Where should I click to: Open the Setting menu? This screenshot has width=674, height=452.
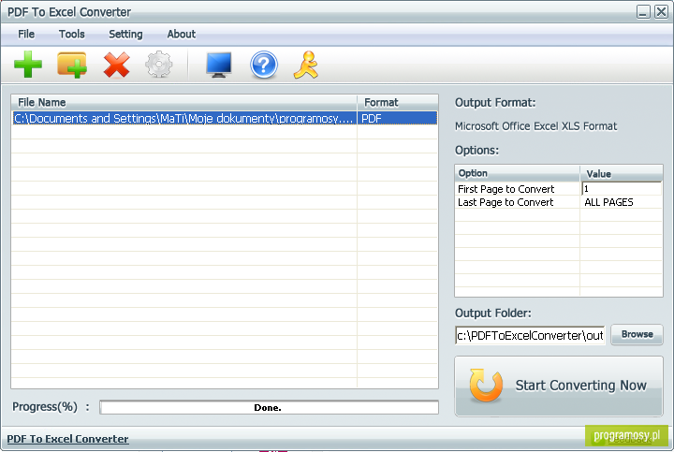pyautogui.click(x=125, y=34)
